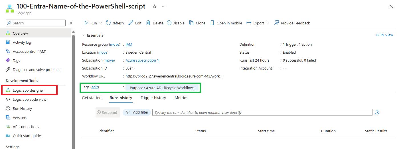Switch to the Metrics tab
The image size is (401, 149).
pos(181,98)
